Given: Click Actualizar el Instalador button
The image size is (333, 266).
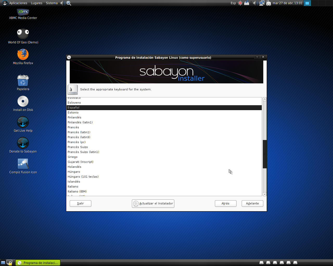Looking at the screenshot, I should click(x=153, y=203).
